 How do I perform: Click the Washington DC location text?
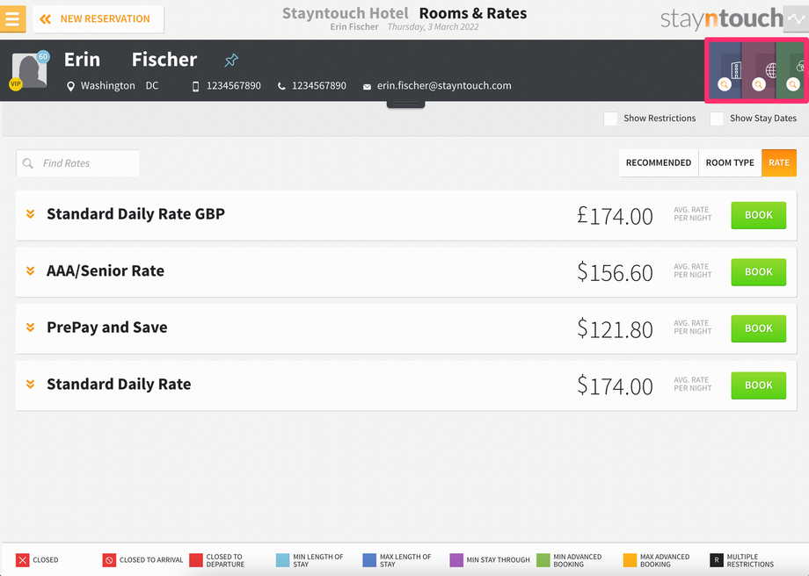(x=120, y=85)
